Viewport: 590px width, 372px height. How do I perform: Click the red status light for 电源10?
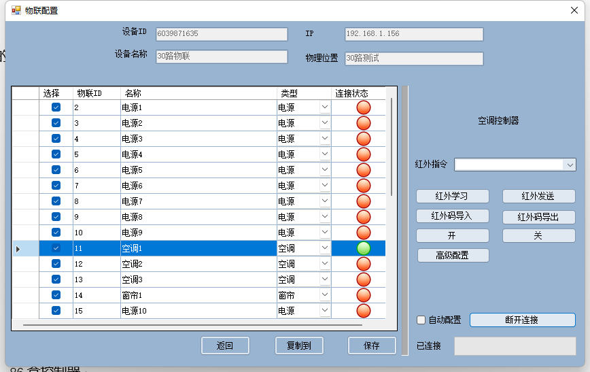click(x=364, y=311)
